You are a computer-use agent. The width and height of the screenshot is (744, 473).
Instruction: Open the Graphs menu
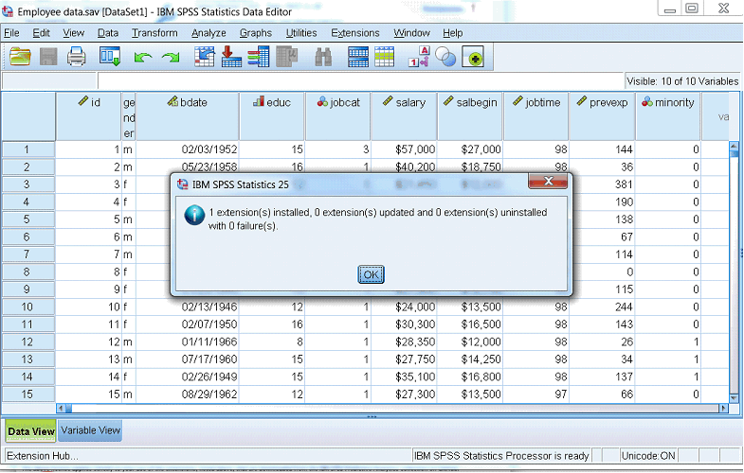[256, 33]
